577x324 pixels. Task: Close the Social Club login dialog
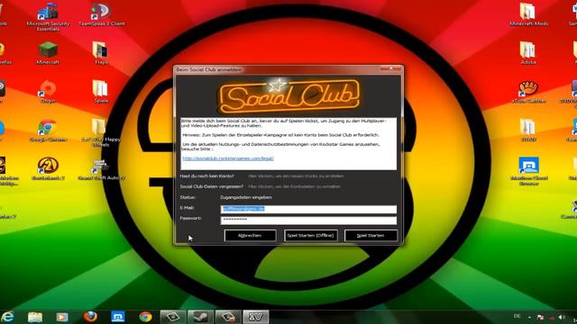coord(391,68)
